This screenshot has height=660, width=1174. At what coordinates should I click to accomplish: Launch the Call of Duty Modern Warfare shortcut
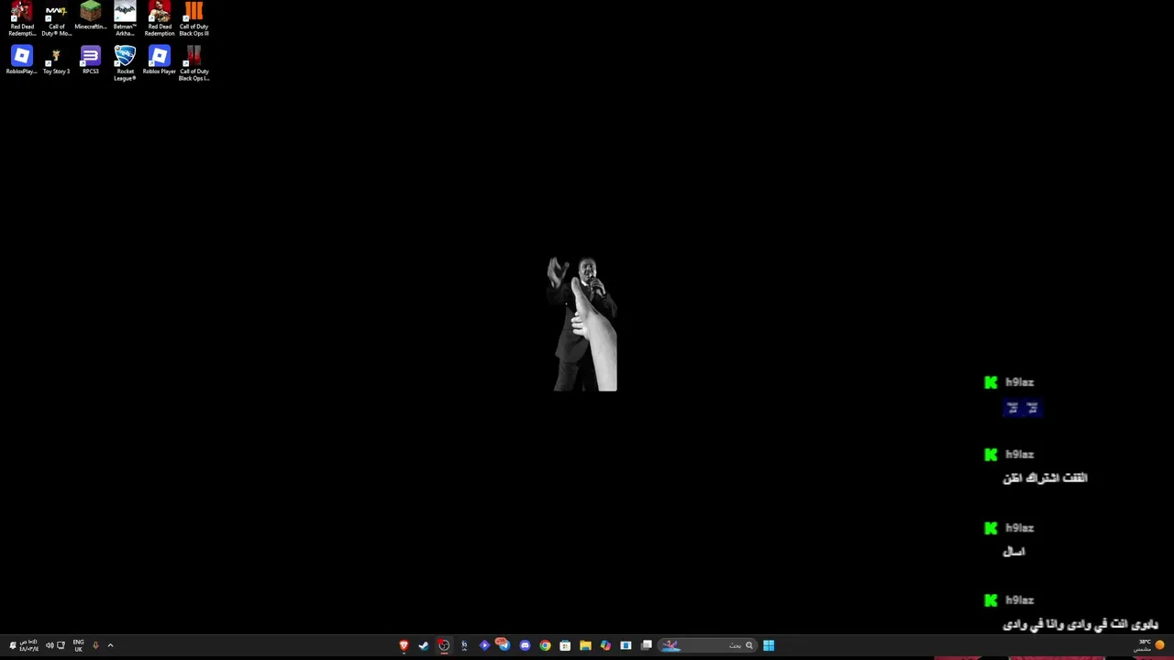coord(56,19)
